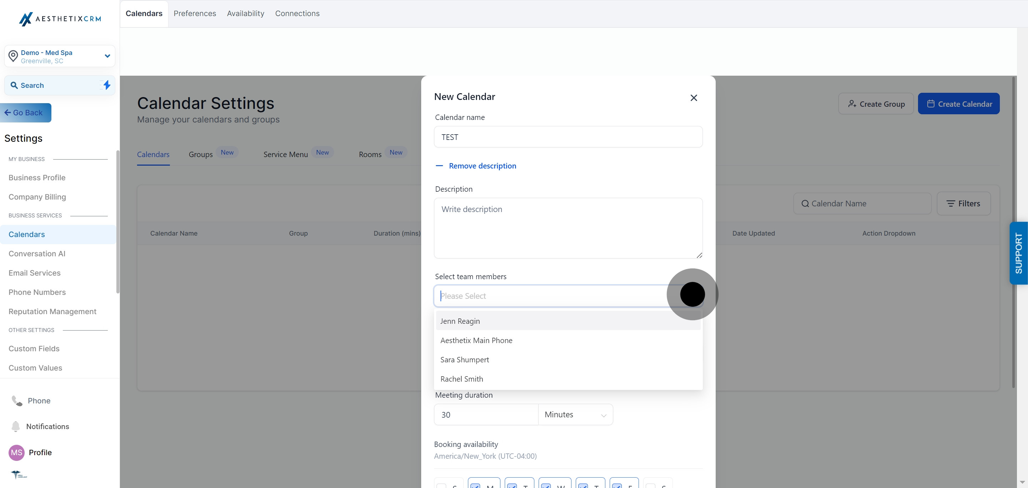Switch to the Preferences tab
The image size is (1028, 488).
pyautogui.click(x=195, y=14)
